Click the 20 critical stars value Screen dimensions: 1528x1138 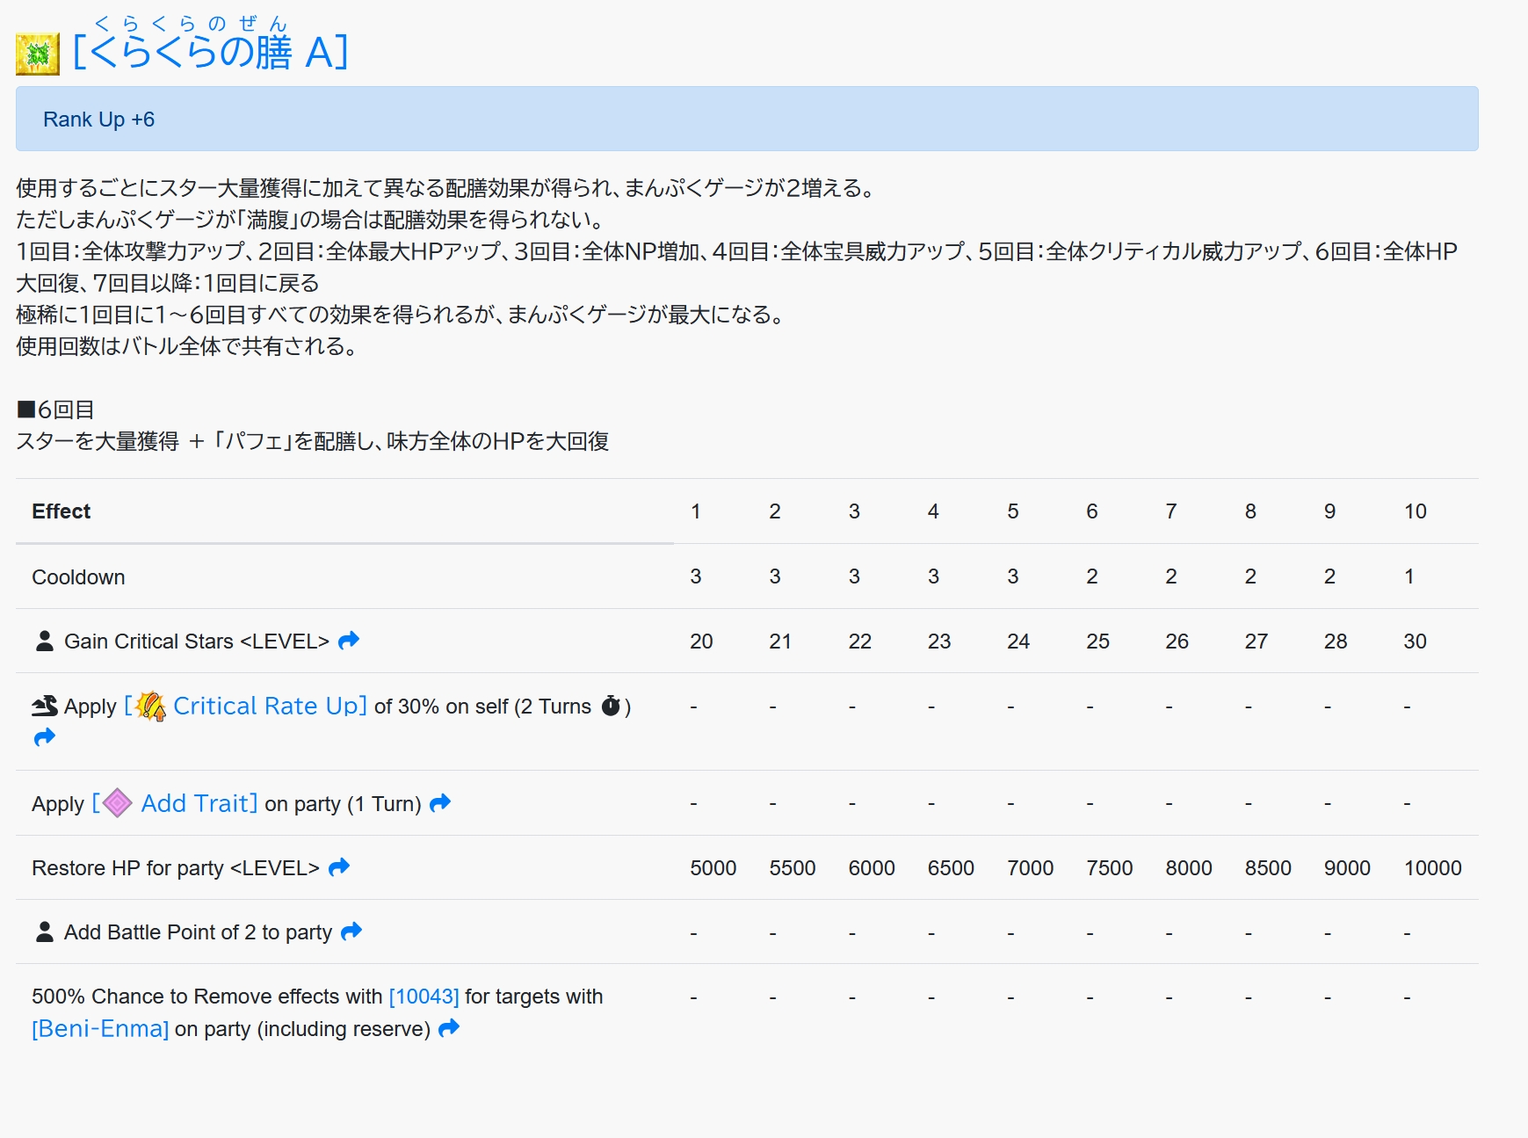click(701, 641)
